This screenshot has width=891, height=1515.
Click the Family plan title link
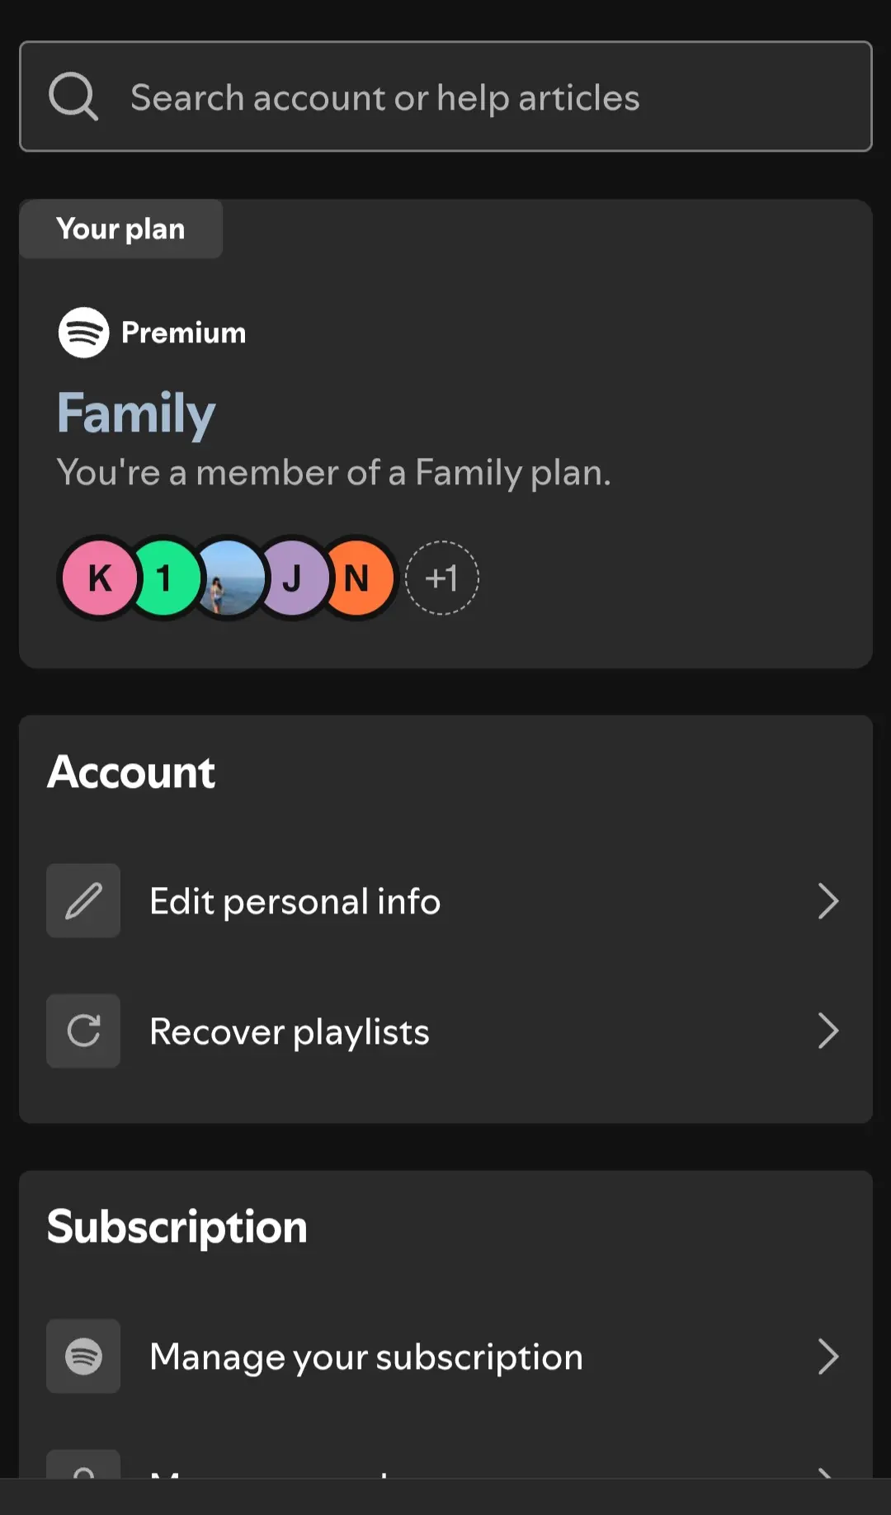coord(136,413)
